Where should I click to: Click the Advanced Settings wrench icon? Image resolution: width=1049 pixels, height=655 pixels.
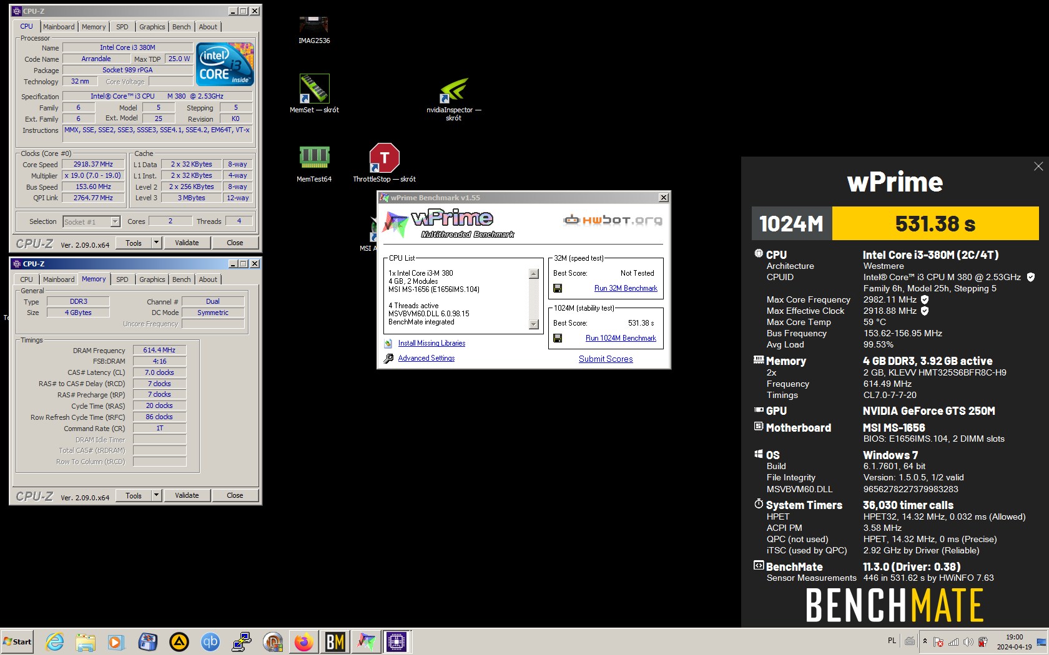pos(388,358)
